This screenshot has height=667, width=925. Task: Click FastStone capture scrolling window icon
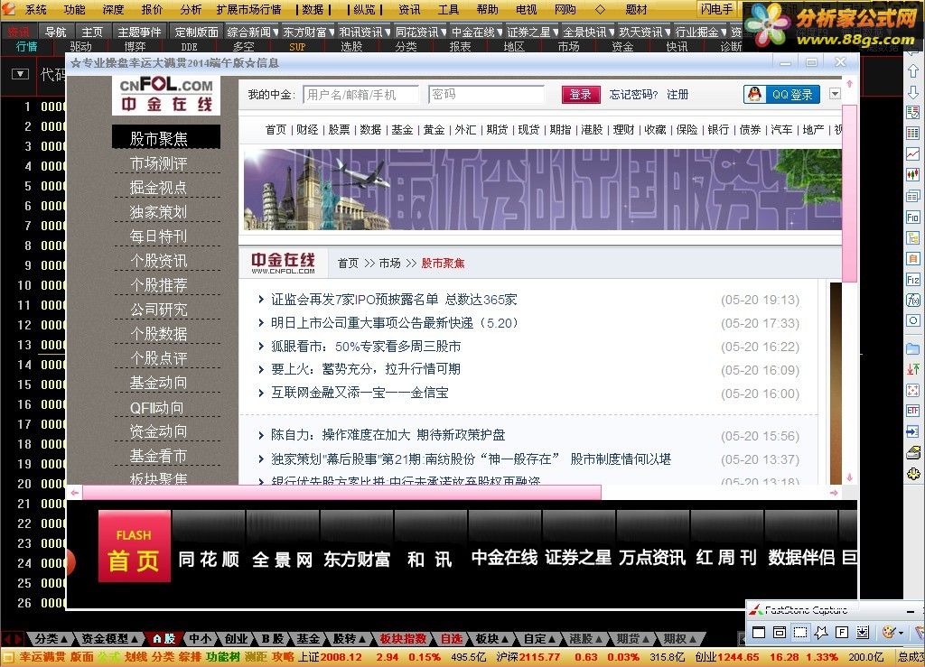coord(863,632)
